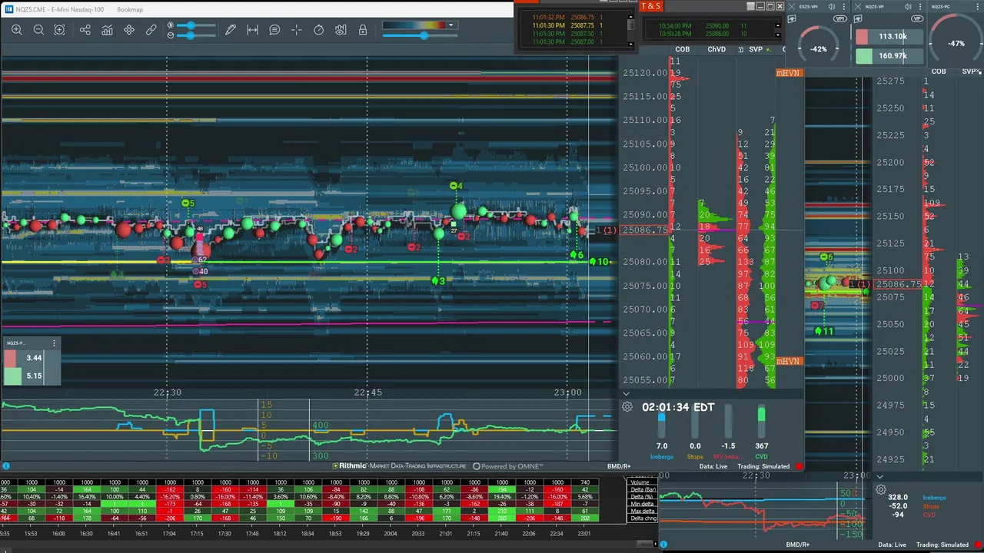
Task: Click the 25086.75 current price label
Action: [x=644, y=230]
